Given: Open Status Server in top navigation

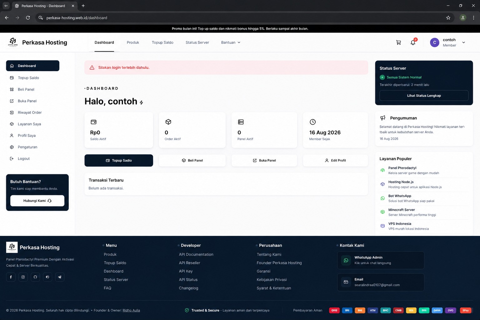Looking at the screenshot, I should tap(197, 42).
